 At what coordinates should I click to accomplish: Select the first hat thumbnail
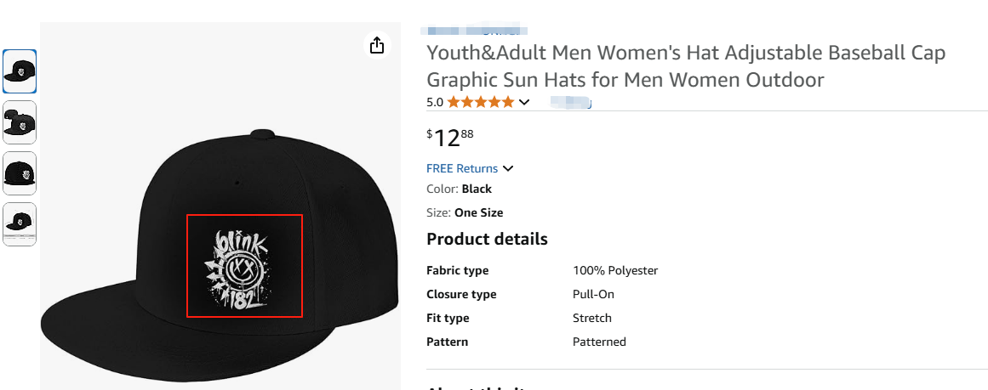[20, 71]
